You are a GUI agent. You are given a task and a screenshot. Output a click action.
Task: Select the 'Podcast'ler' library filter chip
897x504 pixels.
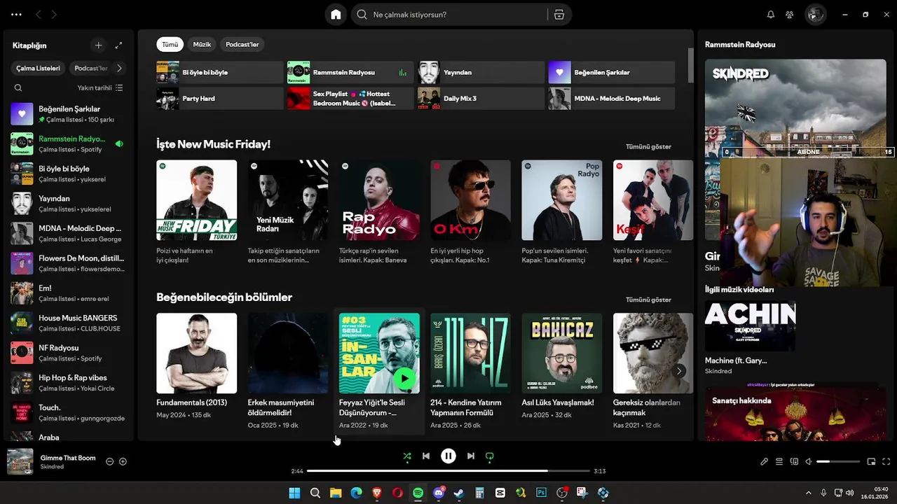90,68
